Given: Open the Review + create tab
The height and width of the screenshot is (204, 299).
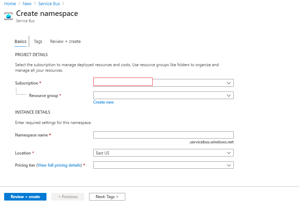Looking at the screenshot, I should coord(66,42).
